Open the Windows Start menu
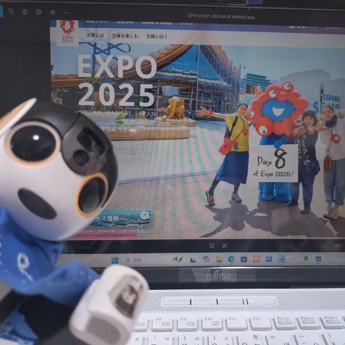This screenshot has width=345, height=345. click(115, 260)
